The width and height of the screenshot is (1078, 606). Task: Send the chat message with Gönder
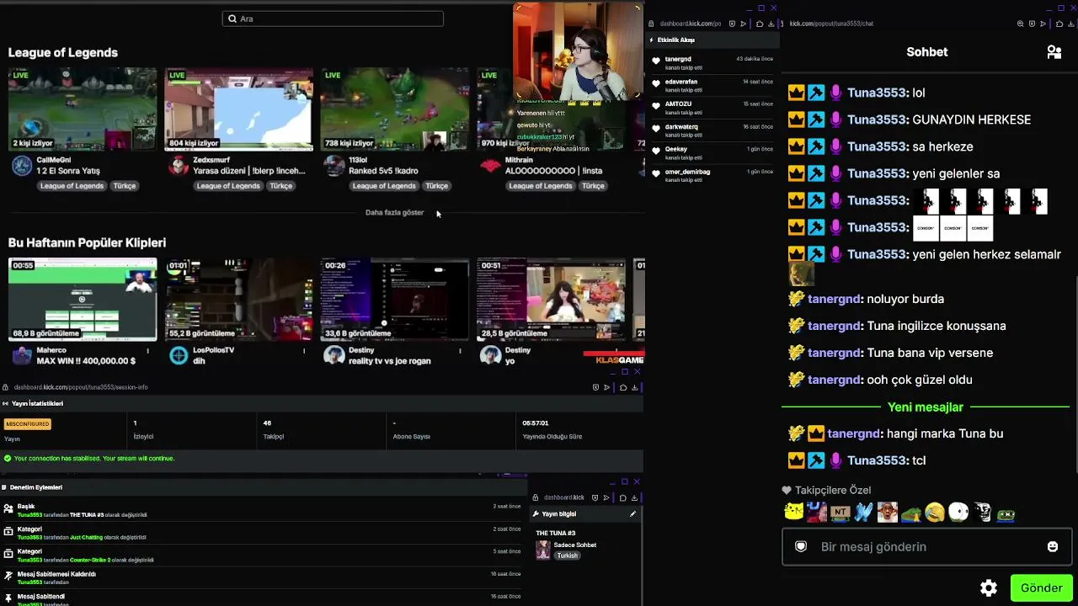1041,587
